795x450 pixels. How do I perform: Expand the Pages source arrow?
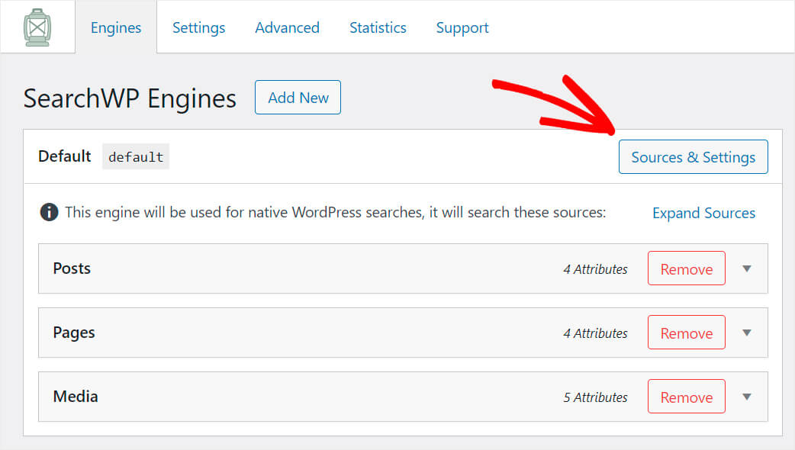click(x=747, y=333)
